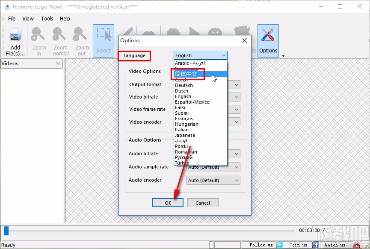This screenshot has width=370, height=249.
Task: Expand the Video bitrate dropdown
Action: click(237, 97)
